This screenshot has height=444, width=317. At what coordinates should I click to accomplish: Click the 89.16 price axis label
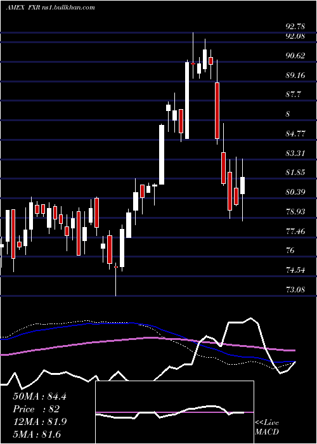[x=295, y=75]
